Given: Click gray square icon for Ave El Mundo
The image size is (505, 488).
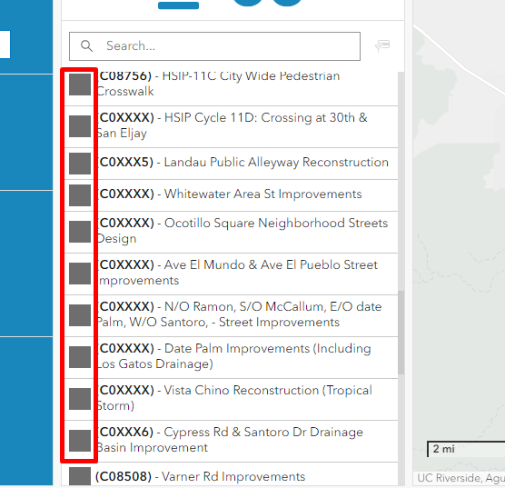Looking at the screenshot, I should 80,274.
